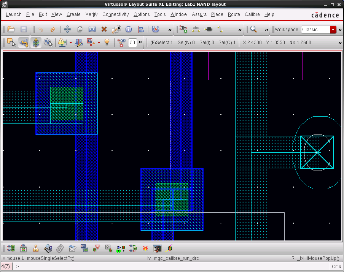Open the red square tool dropdown arrow
This screenshot has width=344, height=272.
[x=99, y=43]
